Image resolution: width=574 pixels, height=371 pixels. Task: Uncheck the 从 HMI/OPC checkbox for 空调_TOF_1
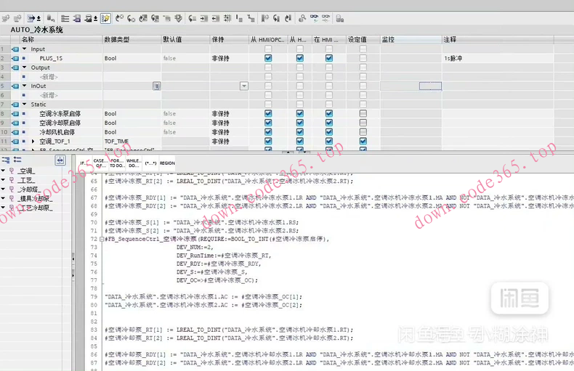[268, 141]
